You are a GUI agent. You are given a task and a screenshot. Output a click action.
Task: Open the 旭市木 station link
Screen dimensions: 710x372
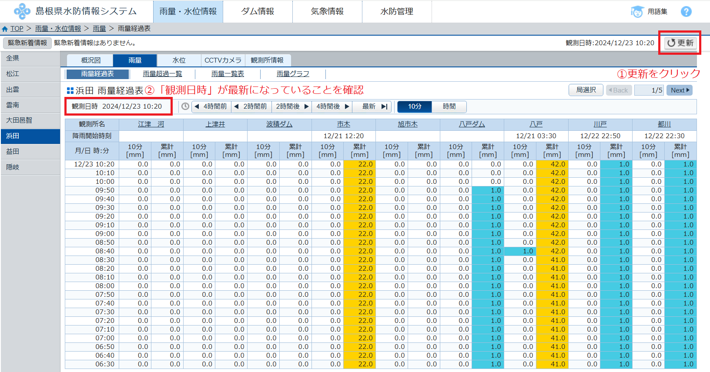point(408,124)
